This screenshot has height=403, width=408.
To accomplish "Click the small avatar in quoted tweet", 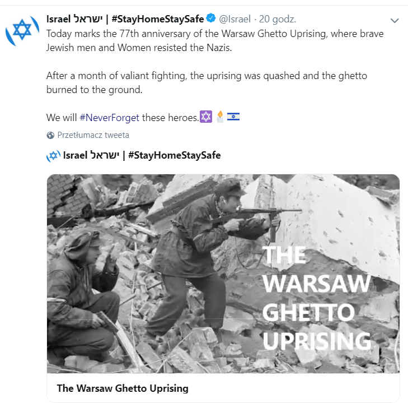I will click(x=53, y=156).
